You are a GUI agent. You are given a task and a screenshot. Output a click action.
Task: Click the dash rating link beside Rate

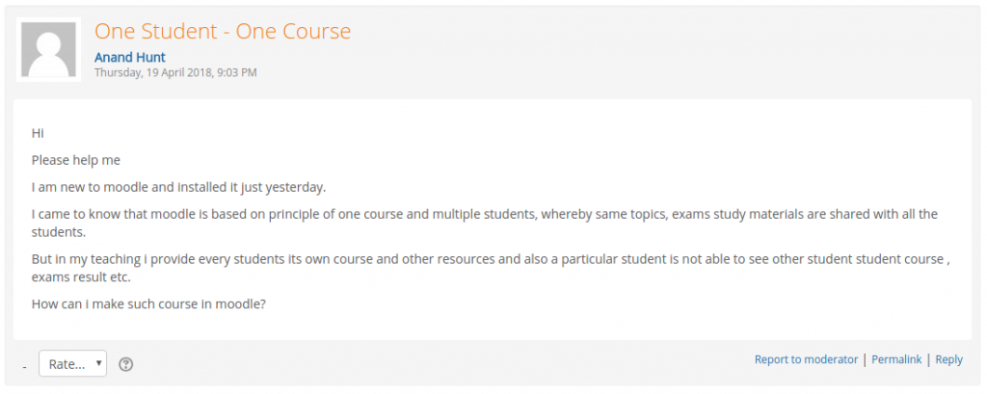pyautogui.click(x=24, y=366)
